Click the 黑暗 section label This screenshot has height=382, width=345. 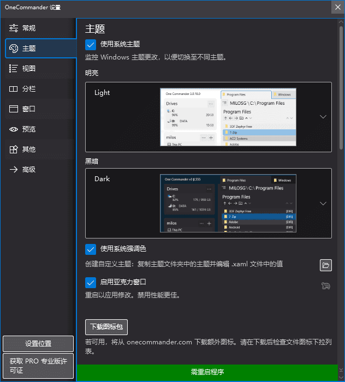92,162
